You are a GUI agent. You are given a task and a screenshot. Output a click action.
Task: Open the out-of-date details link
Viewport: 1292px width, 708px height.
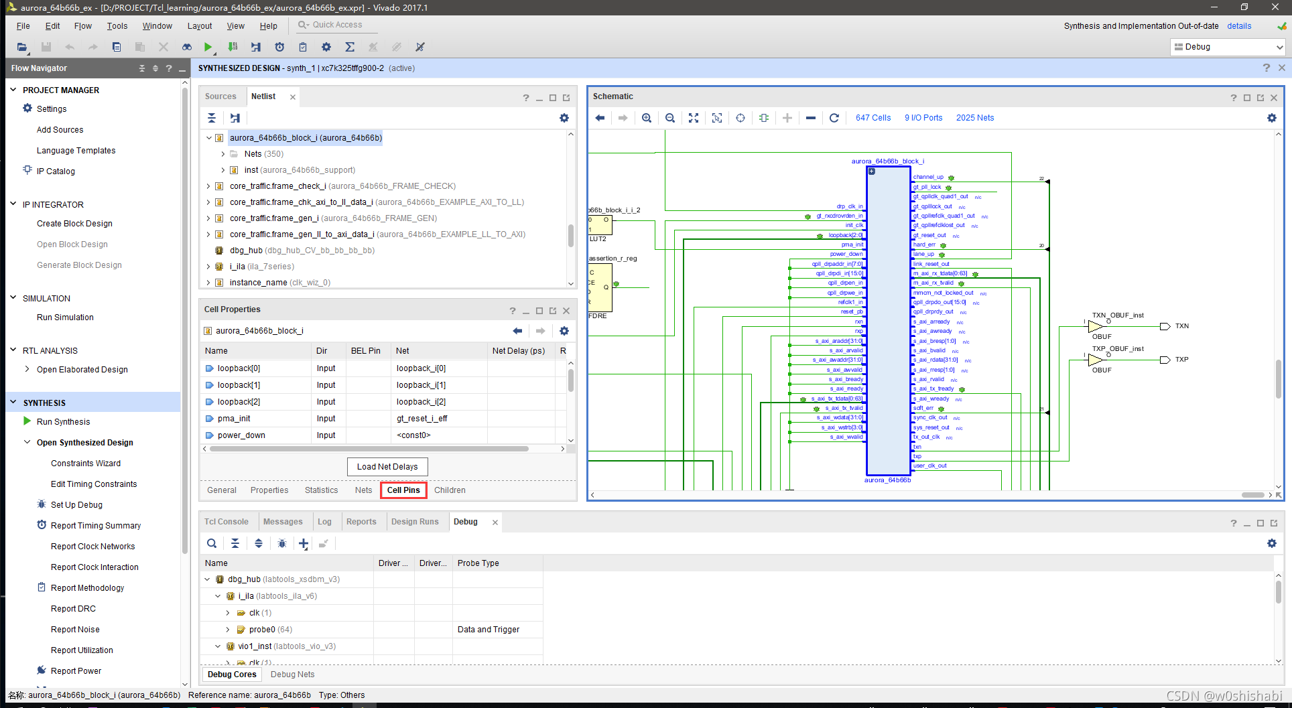click(1239, 26)
